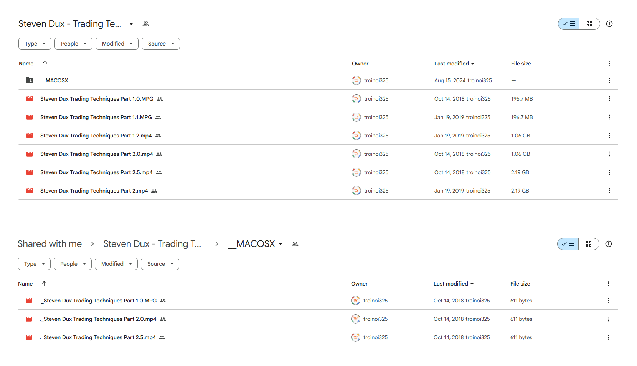This screenshot has width=637, height=366.
Task: View details info icon for top folder
Action: click(609, 24)
